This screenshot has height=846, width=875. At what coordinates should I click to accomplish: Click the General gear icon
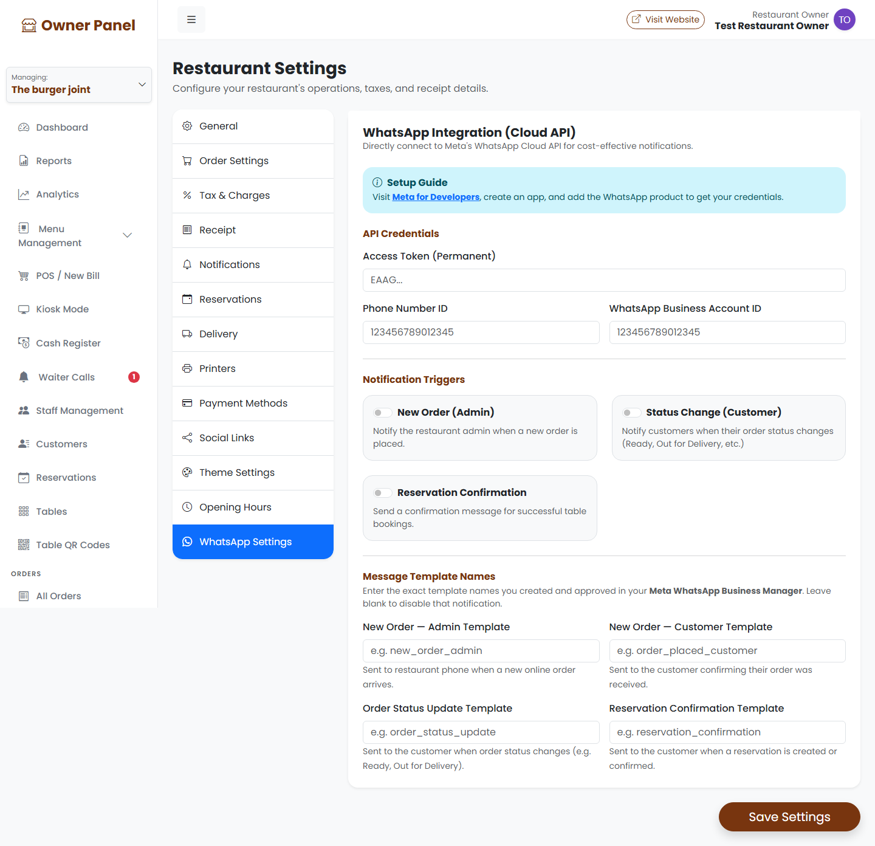(x=187, y=126)
